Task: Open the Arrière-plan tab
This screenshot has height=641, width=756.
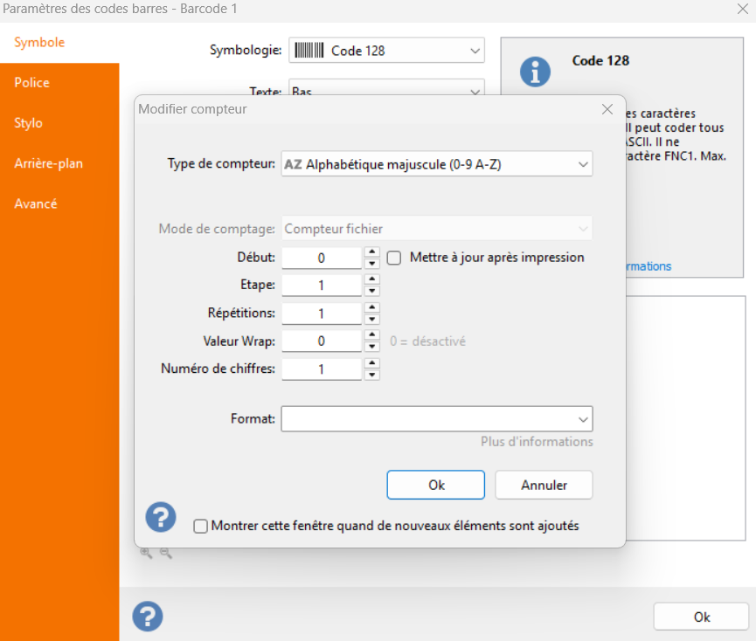Action: [x=49, y=163]
